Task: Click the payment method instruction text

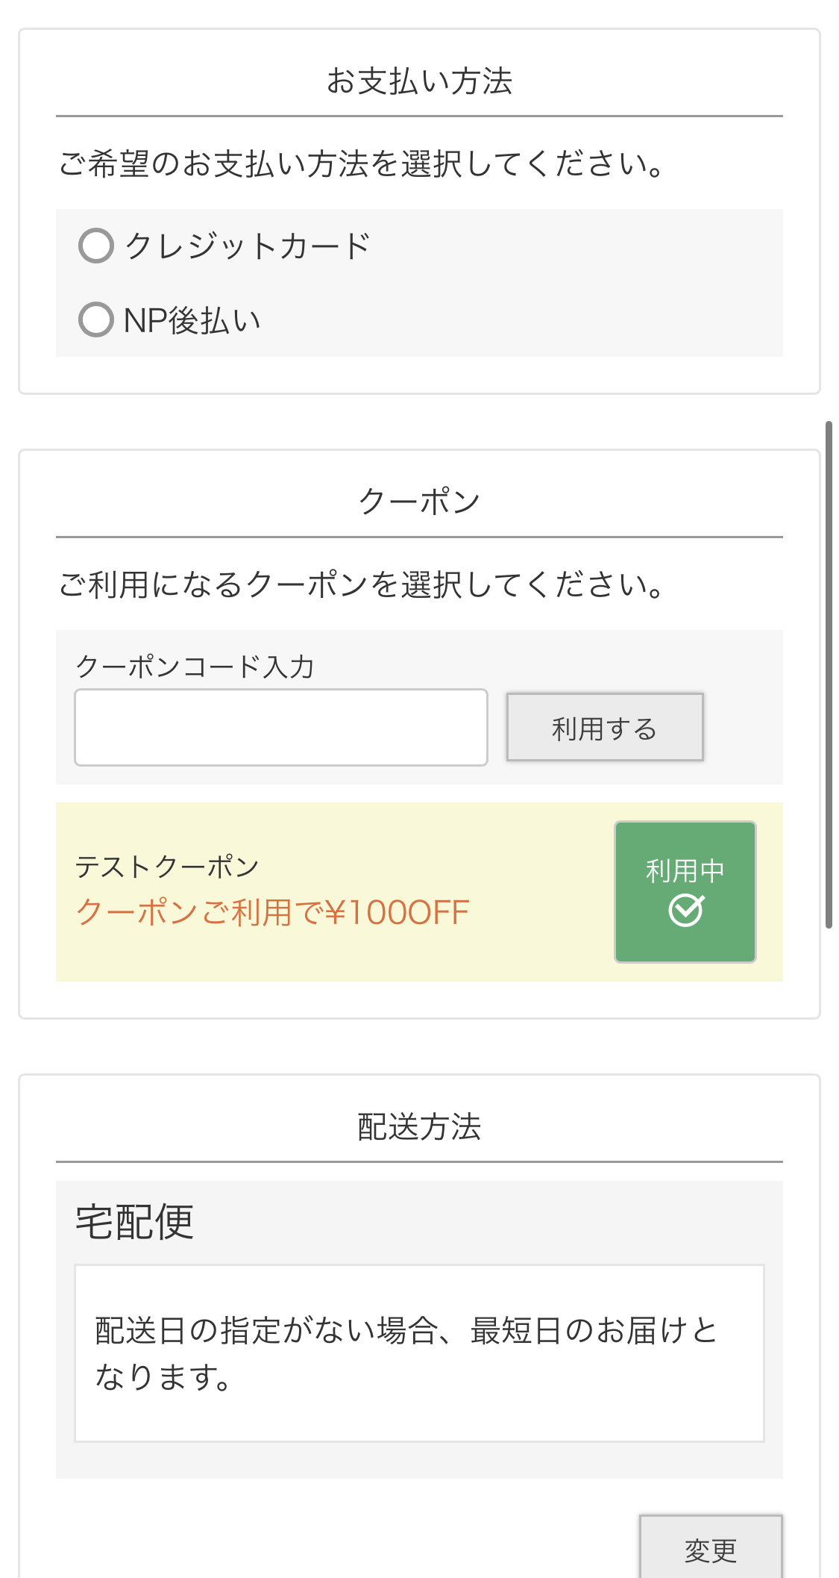Action: click(x=362, y=163)
